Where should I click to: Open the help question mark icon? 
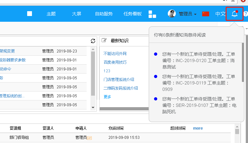pos(245,14)
